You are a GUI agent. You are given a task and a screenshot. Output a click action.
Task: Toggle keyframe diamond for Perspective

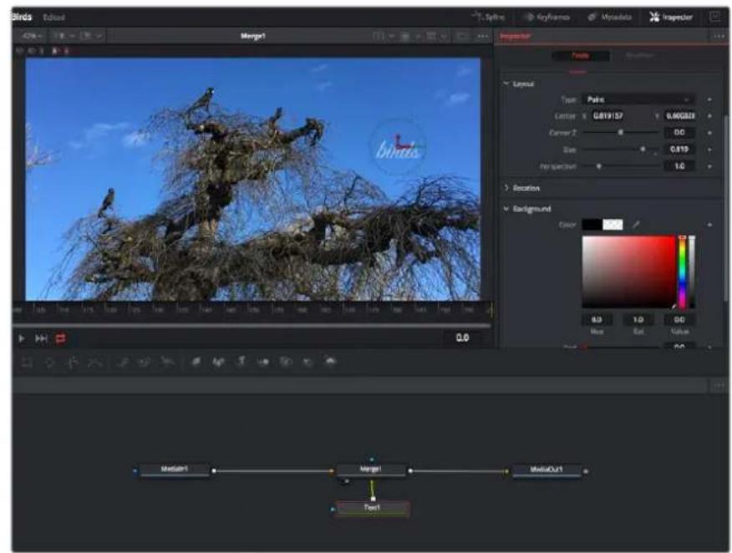coord(709,166)
